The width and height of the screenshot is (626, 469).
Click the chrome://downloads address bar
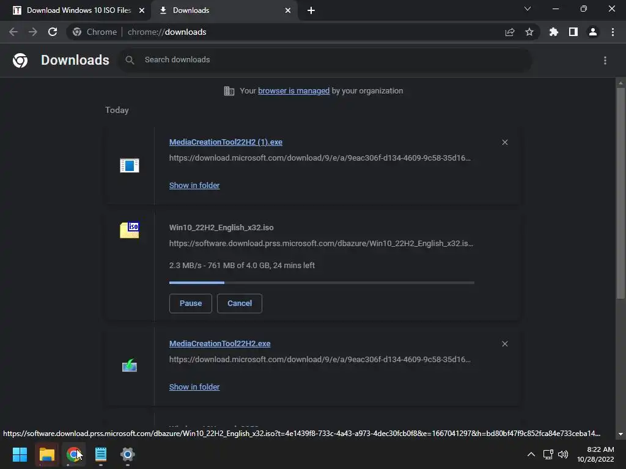[303, 32]
